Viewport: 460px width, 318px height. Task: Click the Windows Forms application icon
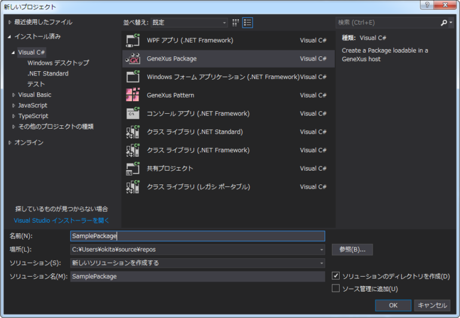(x=132, y=77)
